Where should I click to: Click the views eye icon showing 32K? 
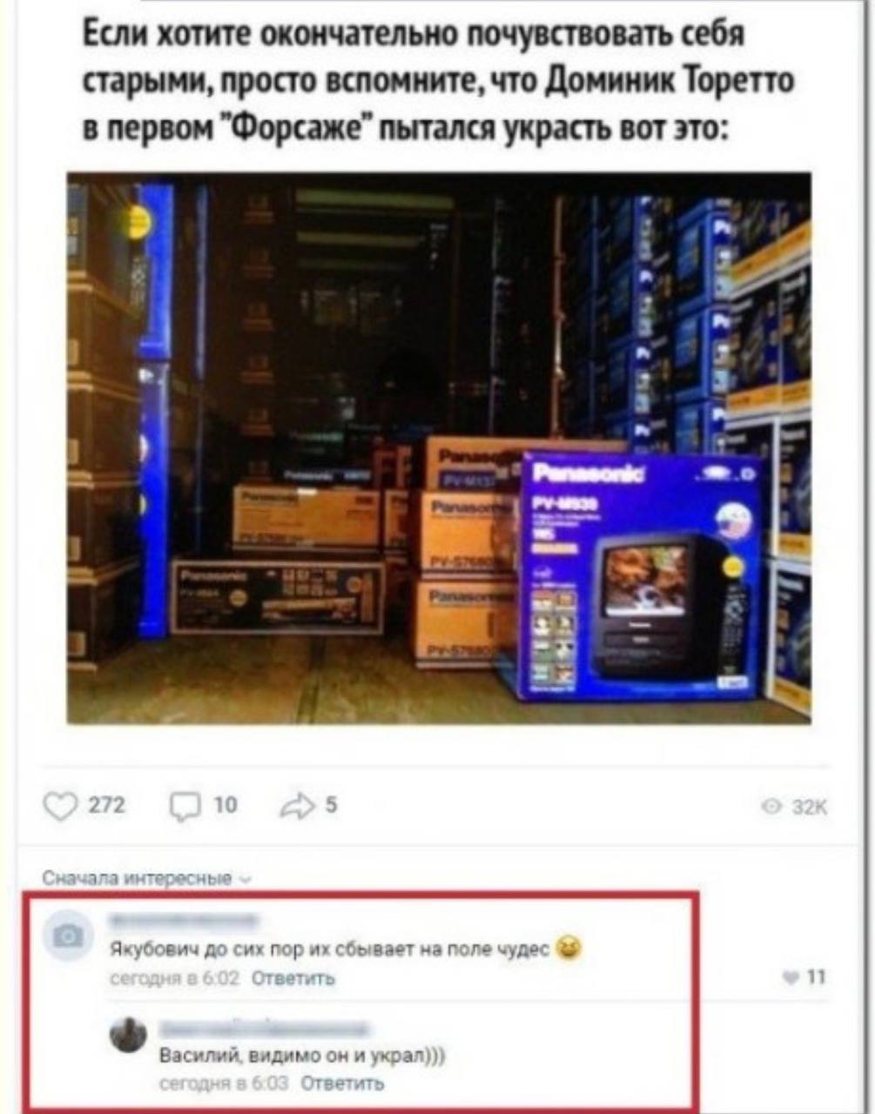[771, 809]
